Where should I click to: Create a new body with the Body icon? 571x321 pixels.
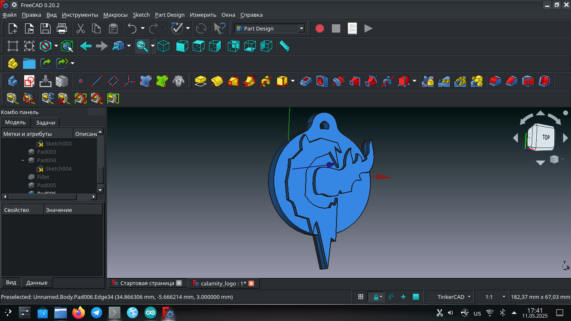click(13, 81)
